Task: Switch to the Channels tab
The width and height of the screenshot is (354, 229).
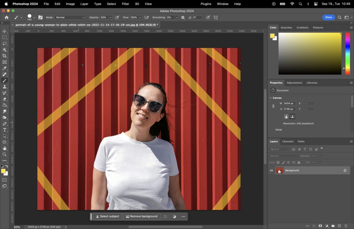Action: click(288, 141)
